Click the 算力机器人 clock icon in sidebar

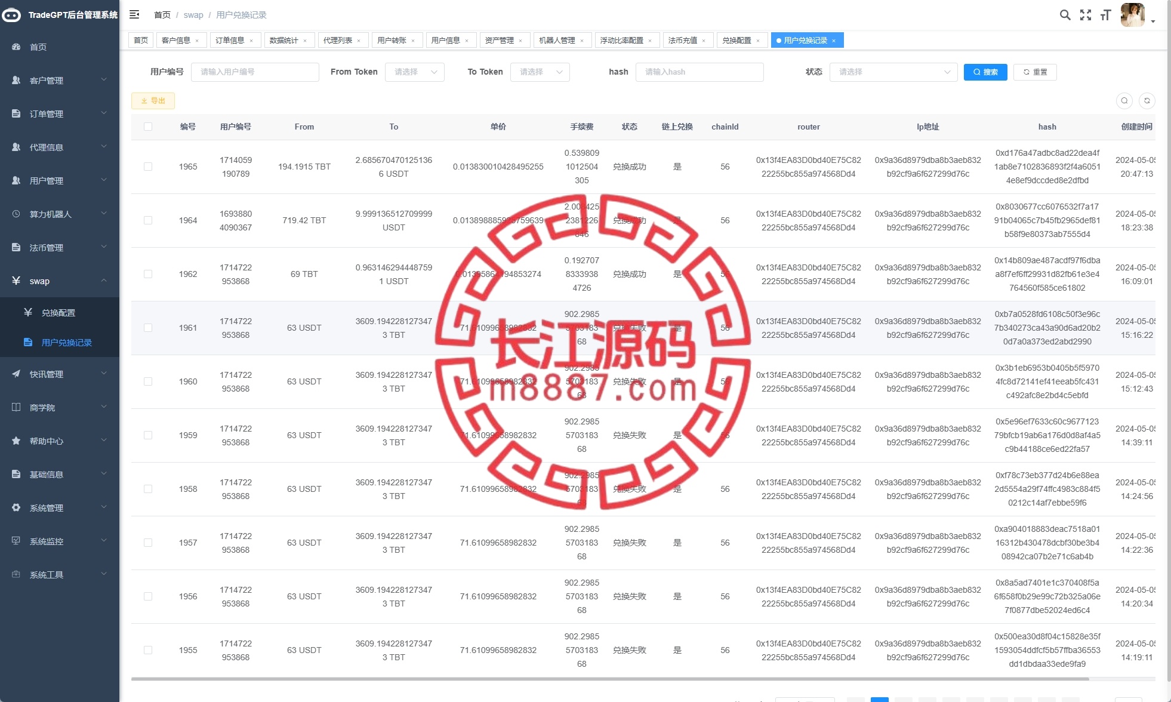pos(16,214)
